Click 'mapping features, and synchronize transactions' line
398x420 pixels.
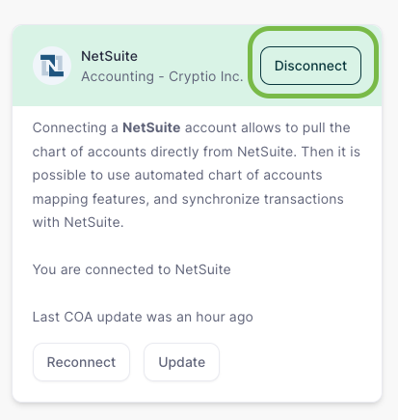[x=188, y=199]
